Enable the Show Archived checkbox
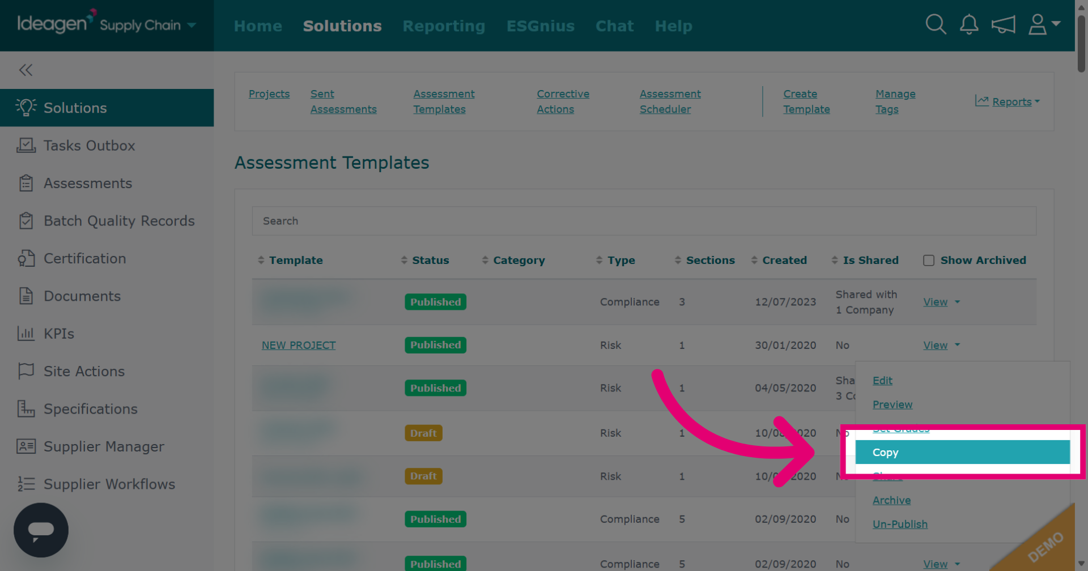This screenshot has height=571, width=1088. 928,261
